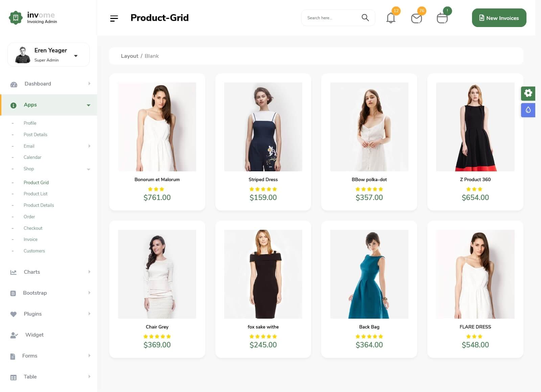Image resolution: width=541 pixels, height=392 pixels.
Task: Toggle the hamburger sidebar menu
Action: [114, 18]
